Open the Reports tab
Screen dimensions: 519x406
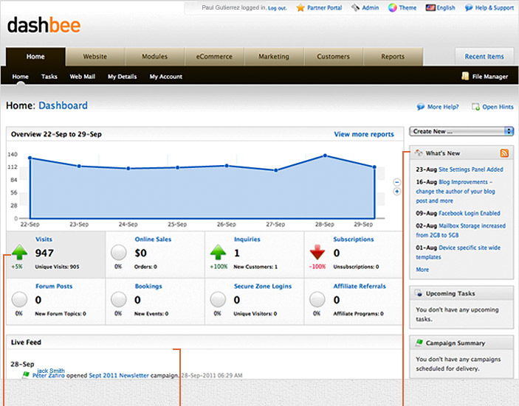click(x=393, y=57)
